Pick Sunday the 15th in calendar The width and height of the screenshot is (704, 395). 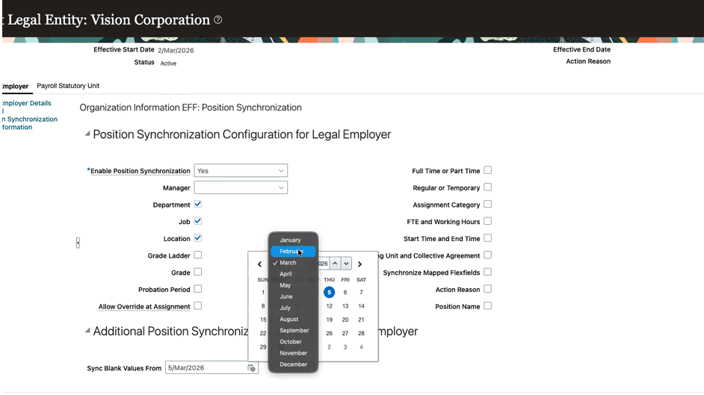coord(263,320)
